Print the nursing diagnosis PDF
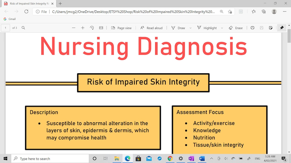The width and height of the screenshot is (291, 163). tap(252, 28)
